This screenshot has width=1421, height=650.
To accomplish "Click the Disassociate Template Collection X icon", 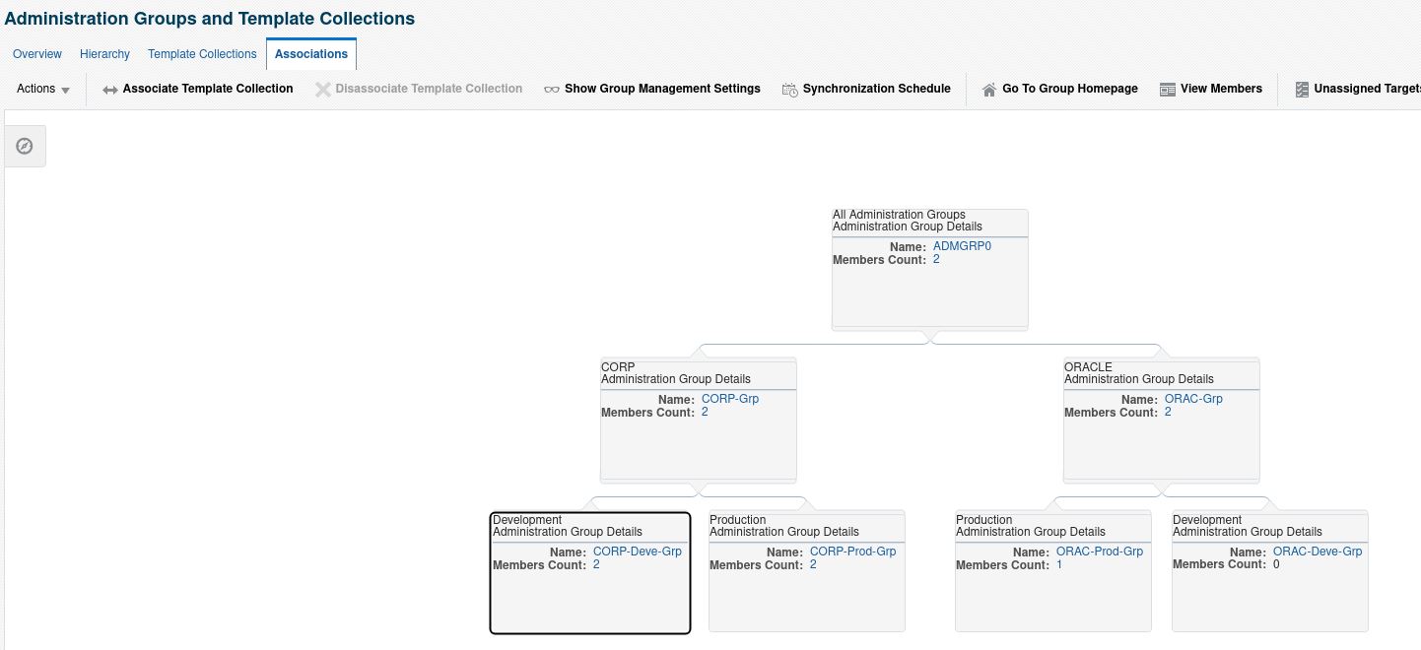I will click(x=322, y=89).
